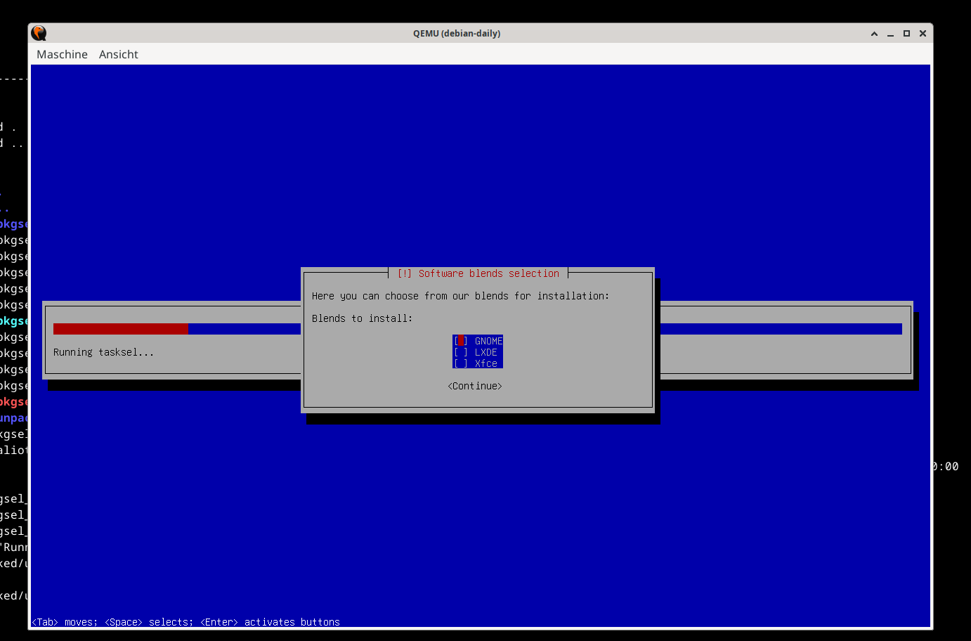Open the Ansicht menu
This screenshot has height=641, width=971.
tap(118, 54)
